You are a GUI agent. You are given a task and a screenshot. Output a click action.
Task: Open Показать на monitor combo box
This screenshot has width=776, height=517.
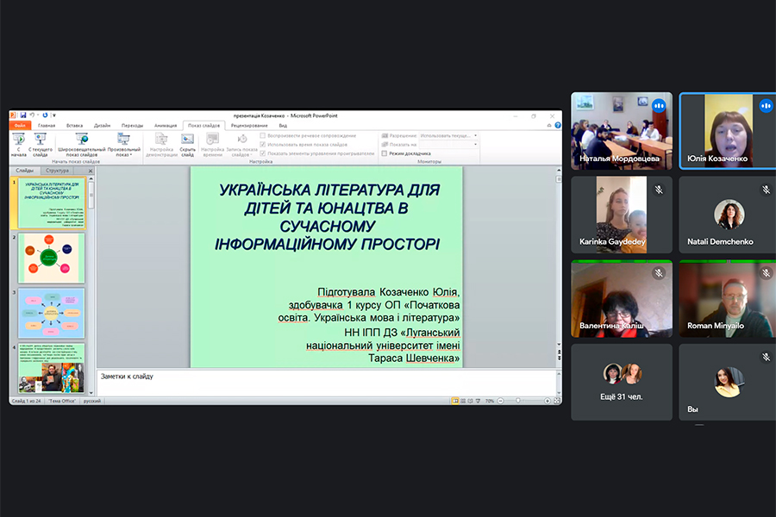click(x=448, y=145)
